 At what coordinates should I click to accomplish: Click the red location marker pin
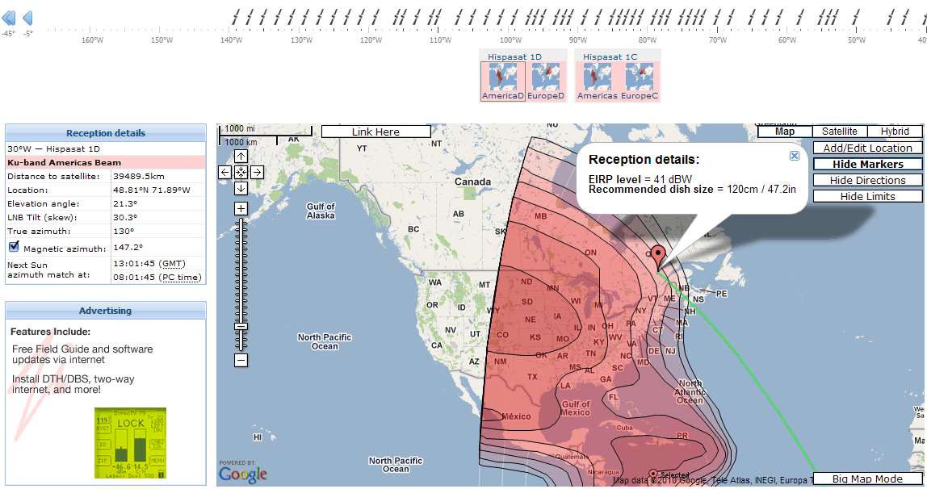(x=658, y=258)
